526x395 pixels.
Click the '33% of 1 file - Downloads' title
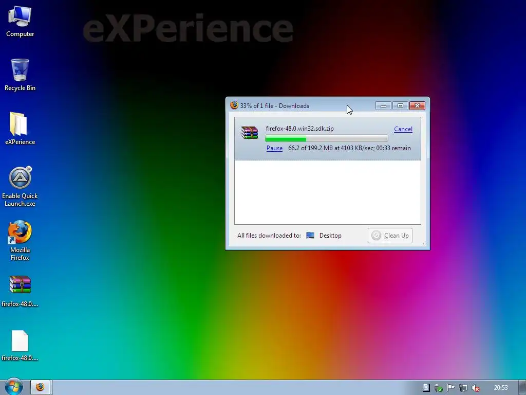tap(274, 106)
